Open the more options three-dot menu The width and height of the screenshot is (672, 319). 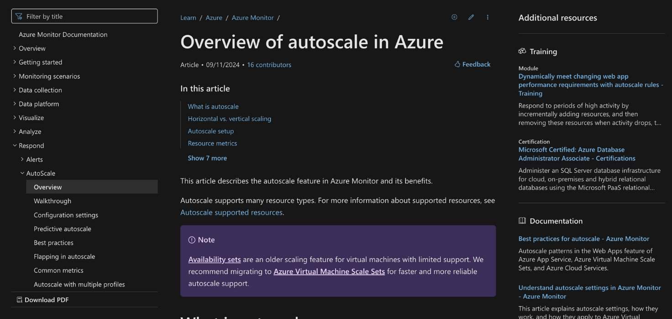[488, 17]
